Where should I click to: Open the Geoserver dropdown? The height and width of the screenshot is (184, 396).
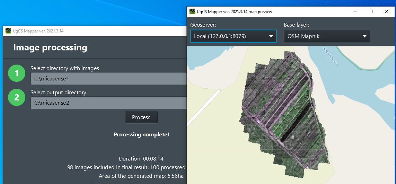(x=234, y=36)
